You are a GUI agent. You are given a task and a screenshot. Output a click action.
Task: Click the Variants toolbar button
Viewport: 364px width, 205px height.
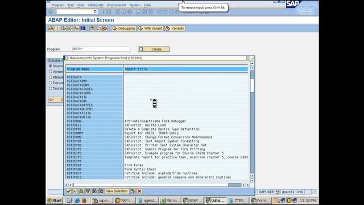175,28
